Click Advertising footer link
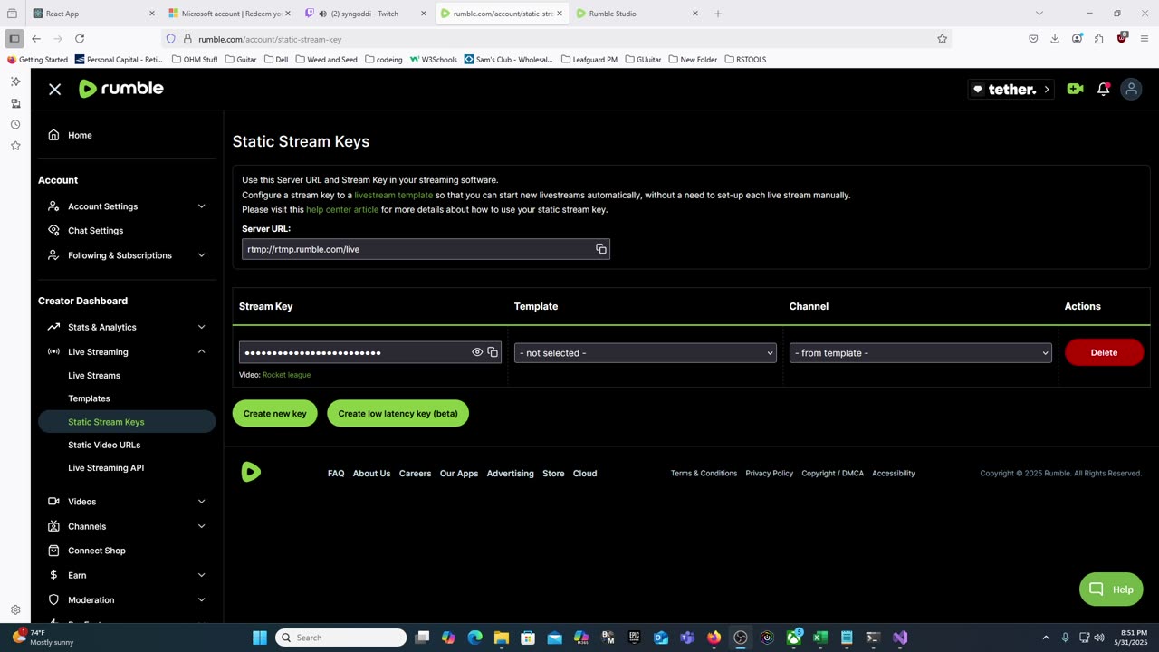Viewport: 1159px width, 652px height. [x=510, y=474]
